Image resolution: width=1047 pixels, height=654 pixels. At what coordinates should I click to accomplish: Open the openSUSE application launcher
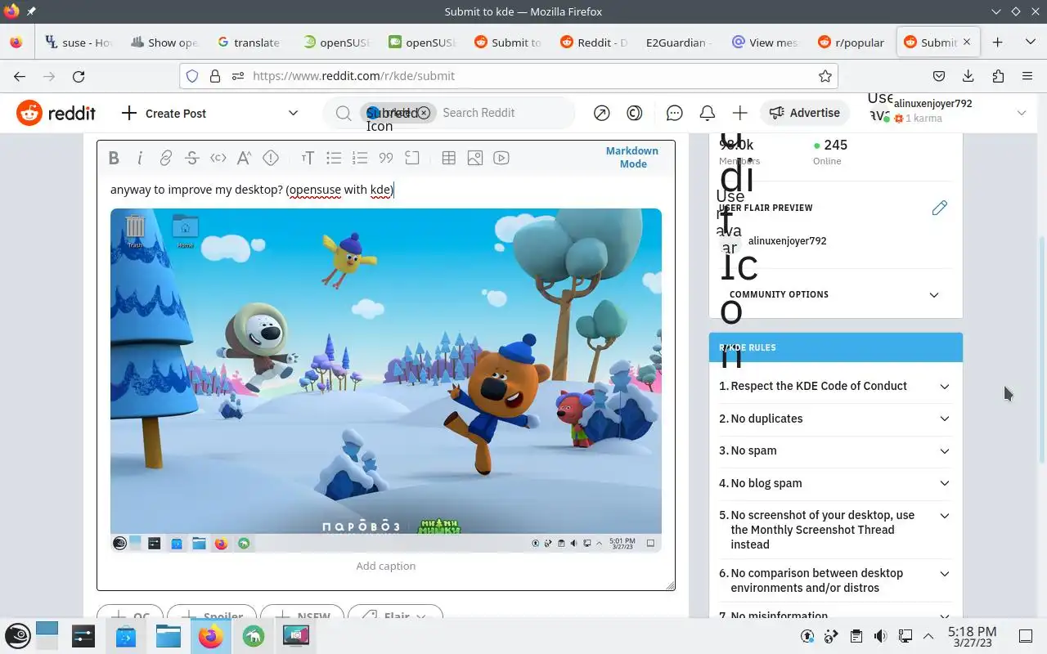(18, 636)
